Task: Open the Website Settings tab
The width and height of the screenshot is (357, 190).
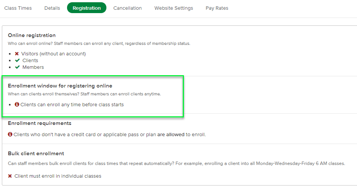Action: 173,8
